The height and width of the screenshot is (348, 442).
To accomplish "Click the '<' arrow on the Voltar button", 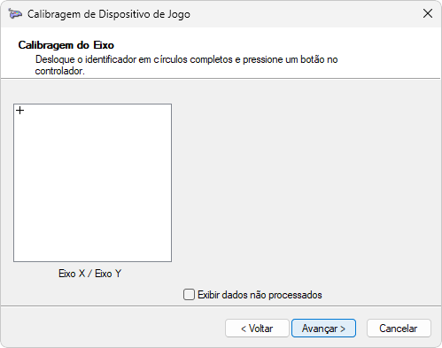I will click(x=244, y=329).
